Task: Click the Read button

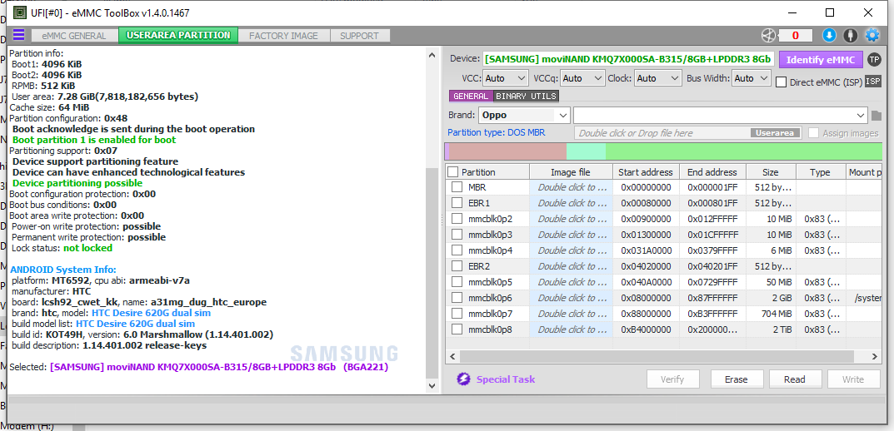Action: (x=795, y=379)
